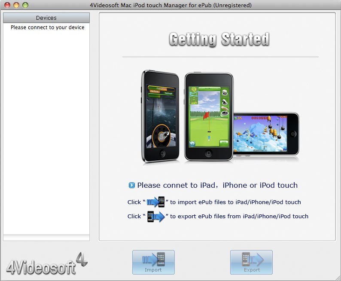Click the fishing game iPod image
The image size is (341, 281).
coord(161,116)
